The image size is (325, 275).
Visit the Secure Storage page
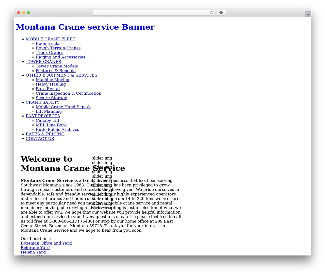tap(52, 98)
